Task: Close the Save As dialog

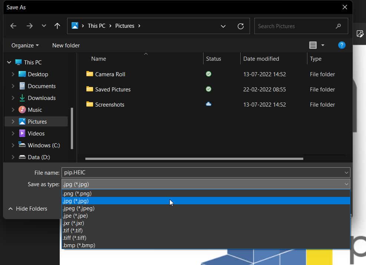Action: pyautogui.click(x=345, y=7)
